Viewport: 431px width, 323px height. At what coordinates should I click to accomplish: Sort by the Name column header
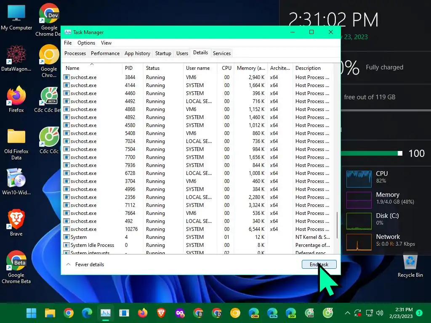(92, 68)
